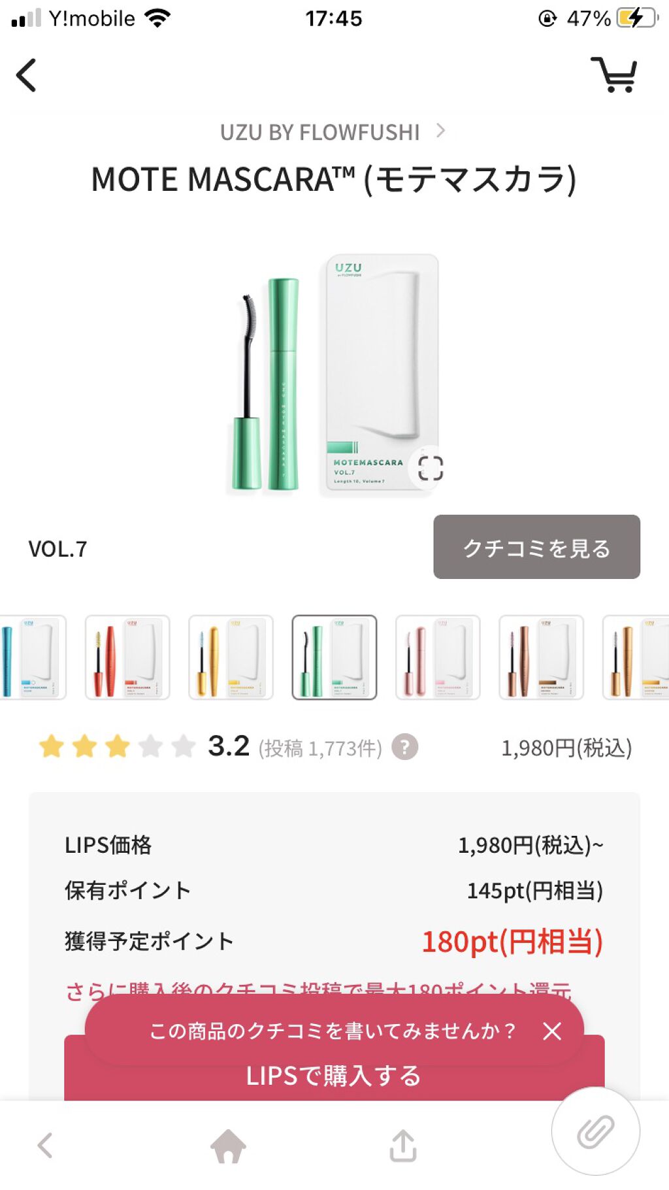Expand brand via chevron beside FLOWFUSHI
The width and height of the screenshot is (669, 1190).
[x=441, y=131]
